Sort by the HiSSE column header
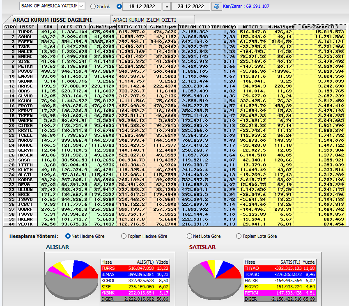Screen dimensions: 349x306 click(27, 27)
